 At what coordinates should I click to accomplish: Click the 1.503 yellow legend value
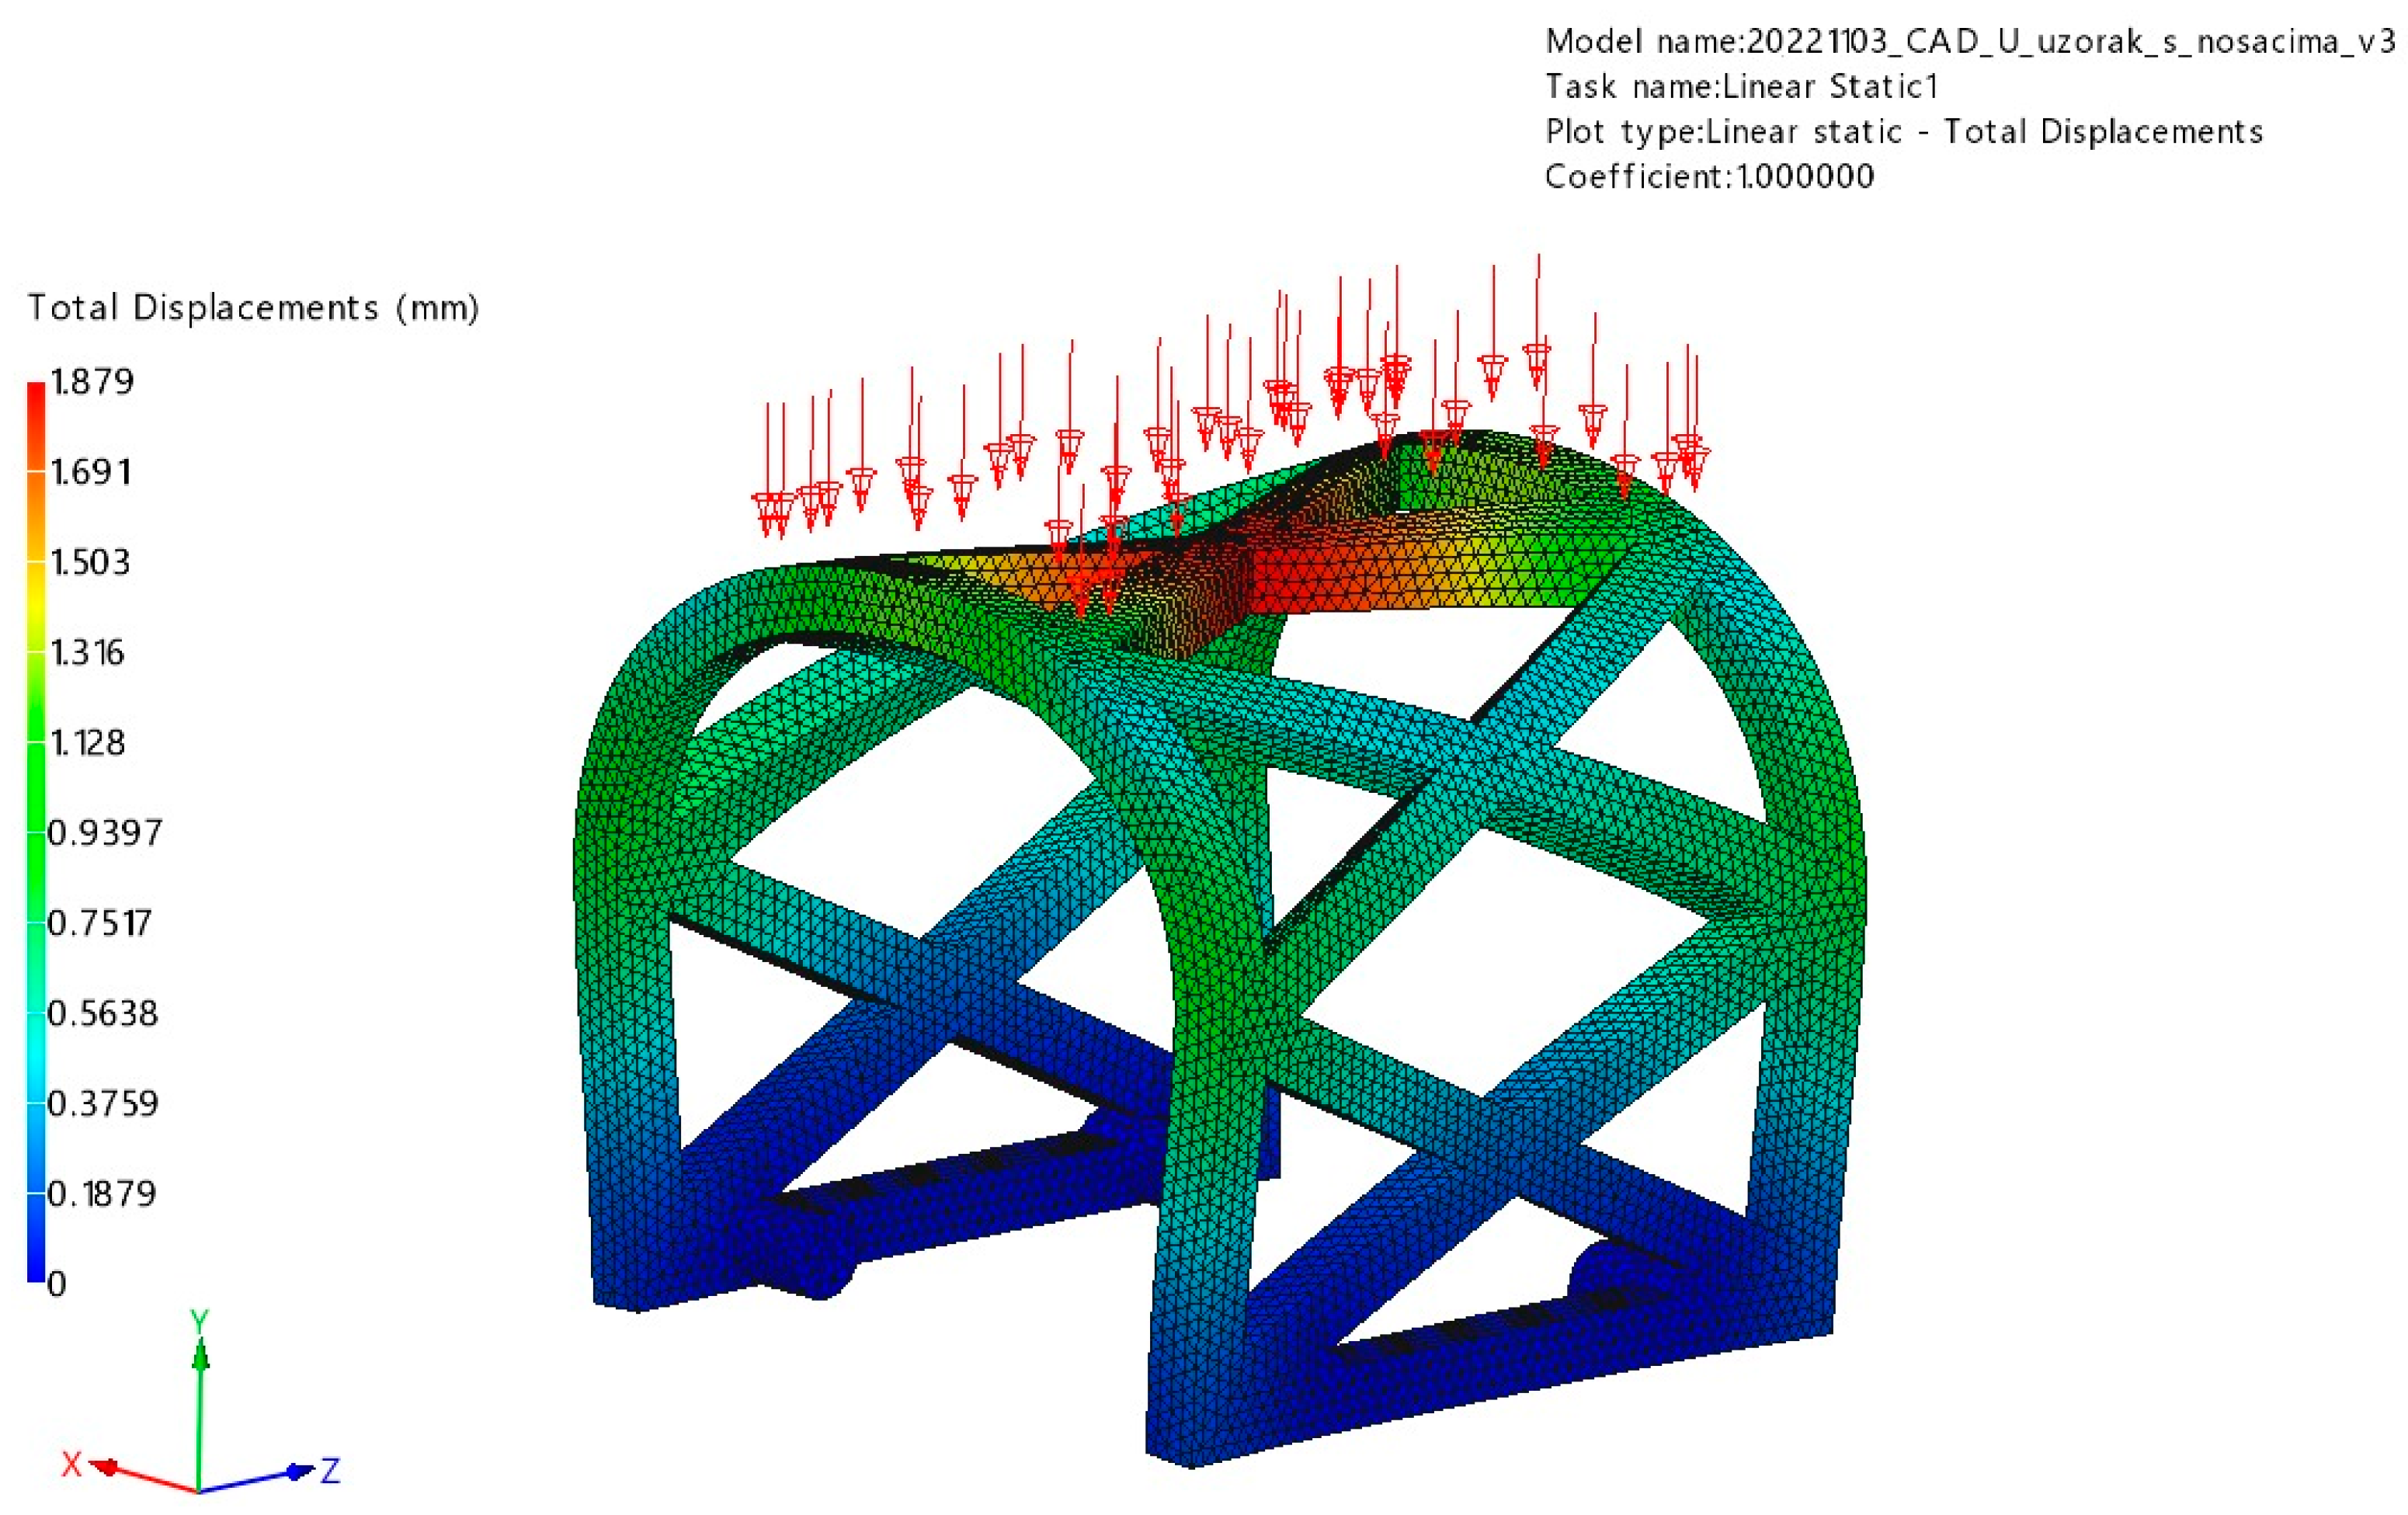[x=90, y=563]
